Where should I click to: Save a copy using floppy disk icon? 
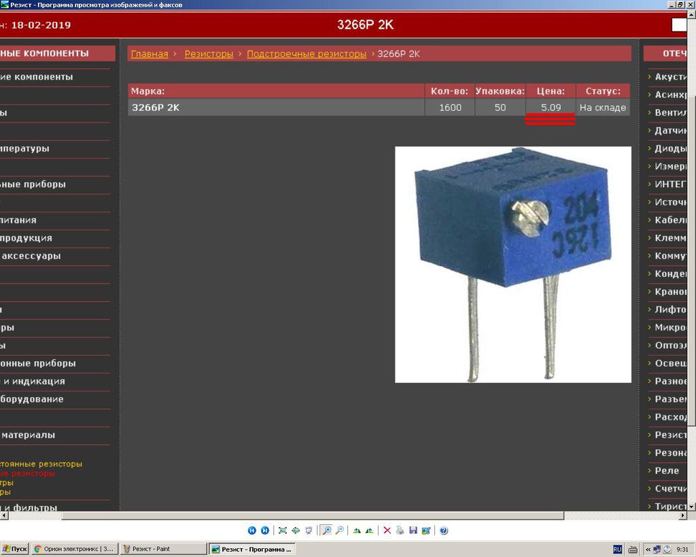tap(413, 530)
